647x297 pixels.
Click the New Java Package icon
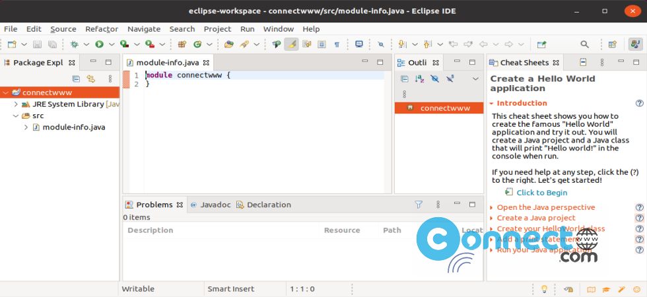click(182, 44)
